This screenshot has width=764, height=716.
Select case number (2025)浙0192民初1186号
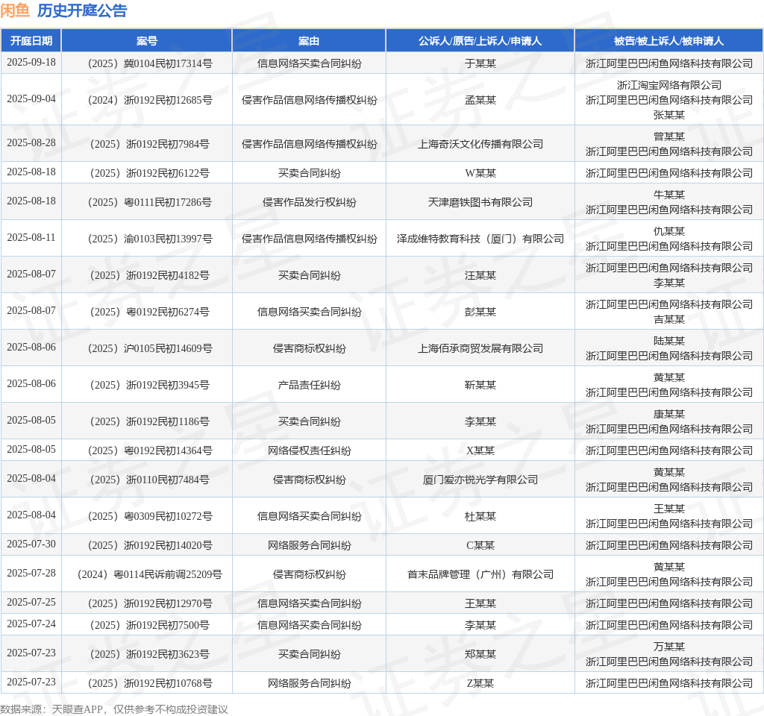click(x=150, y=421)
